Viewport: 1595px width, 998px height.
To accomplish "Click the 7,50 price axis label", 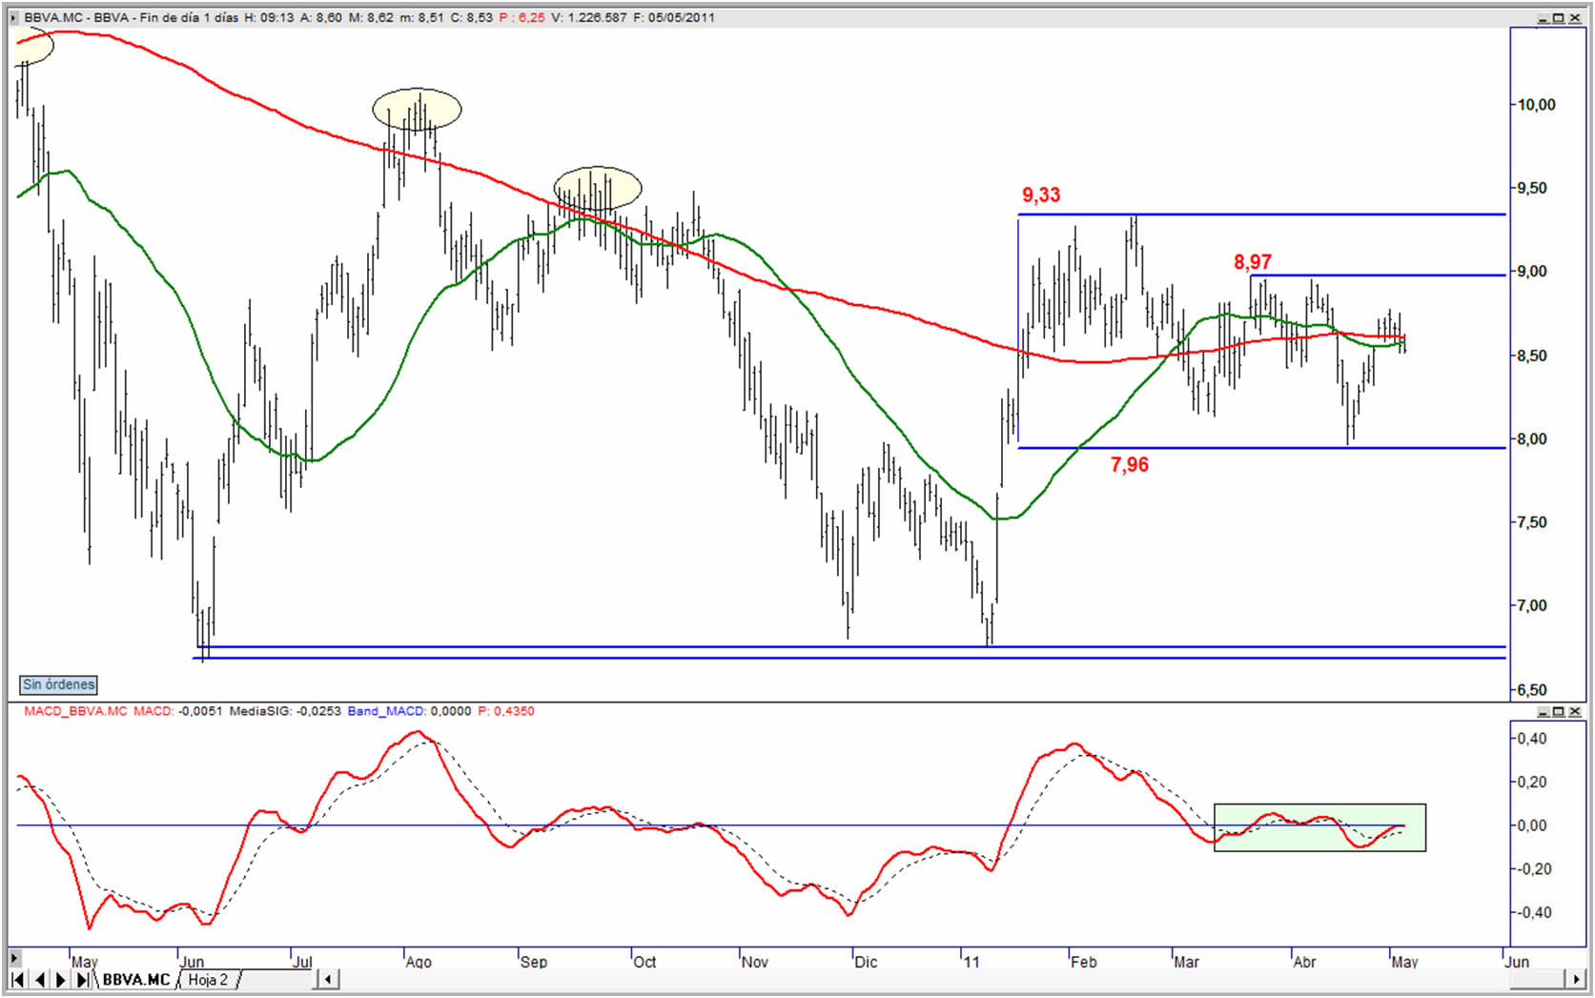I will 1532,522.
